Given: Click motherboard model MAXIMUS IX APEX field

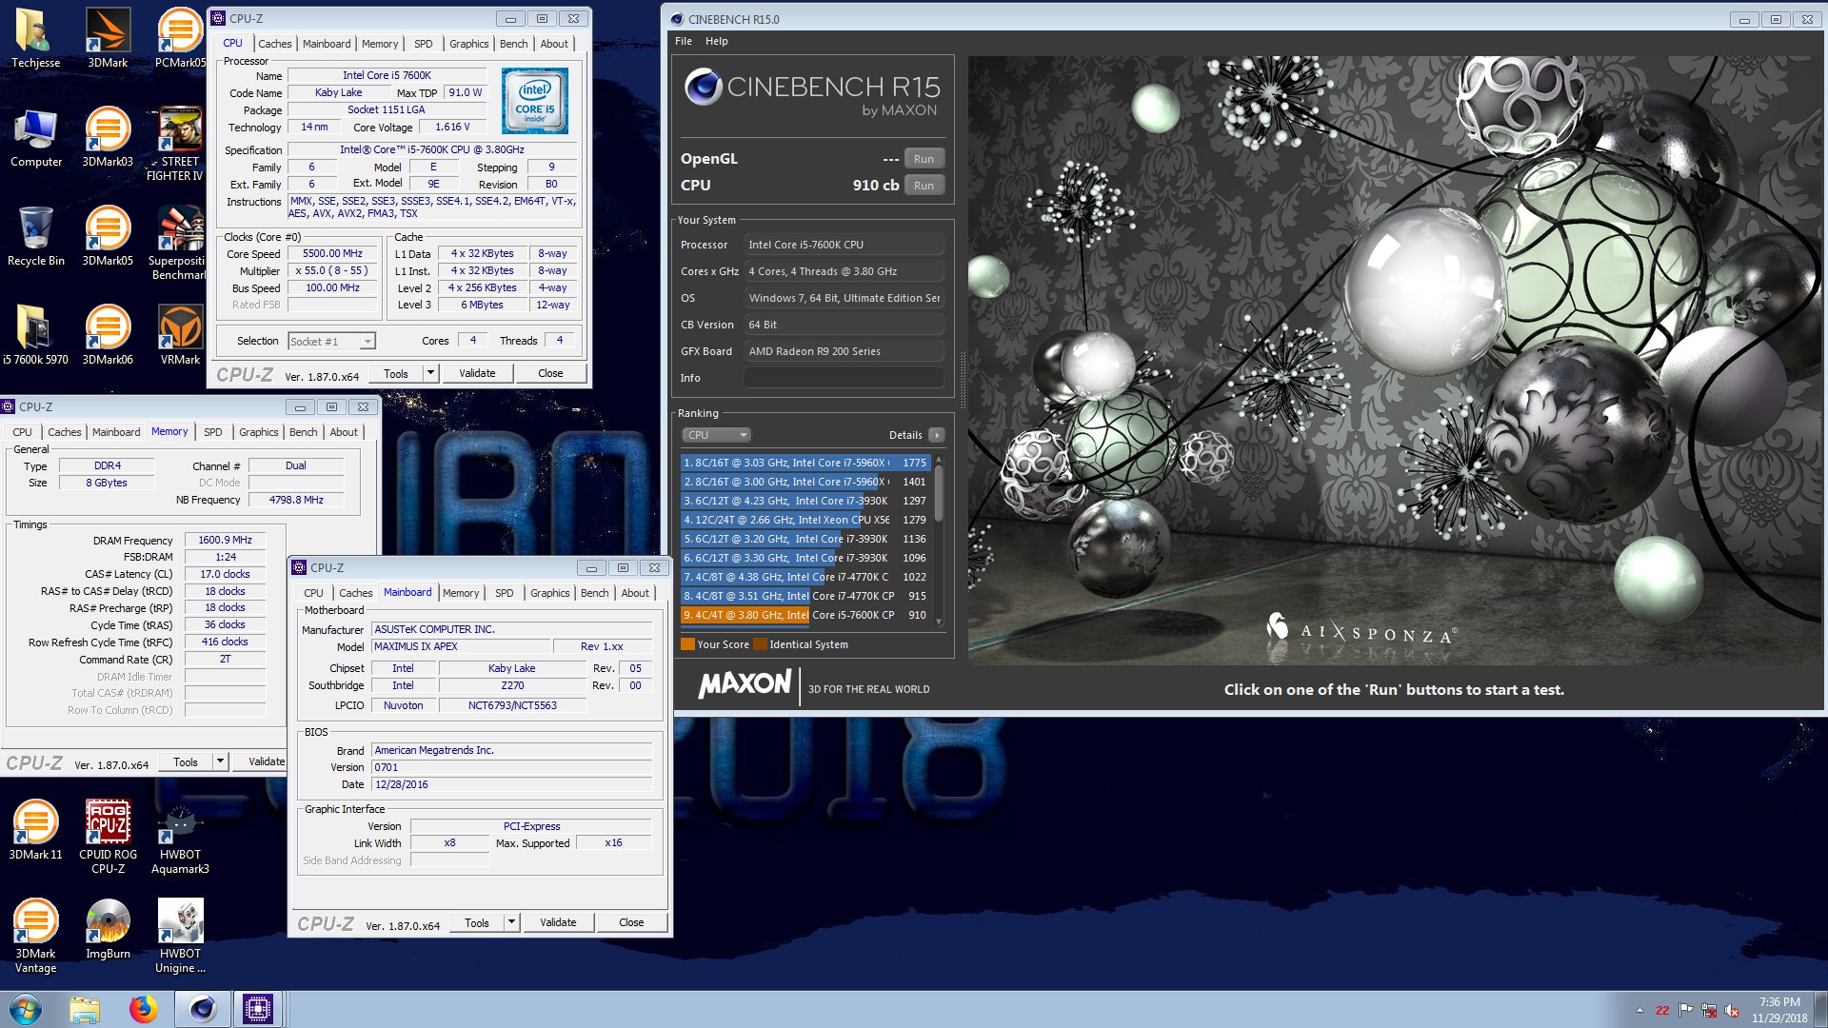Looking at the screenshot, I should (461, 646).
